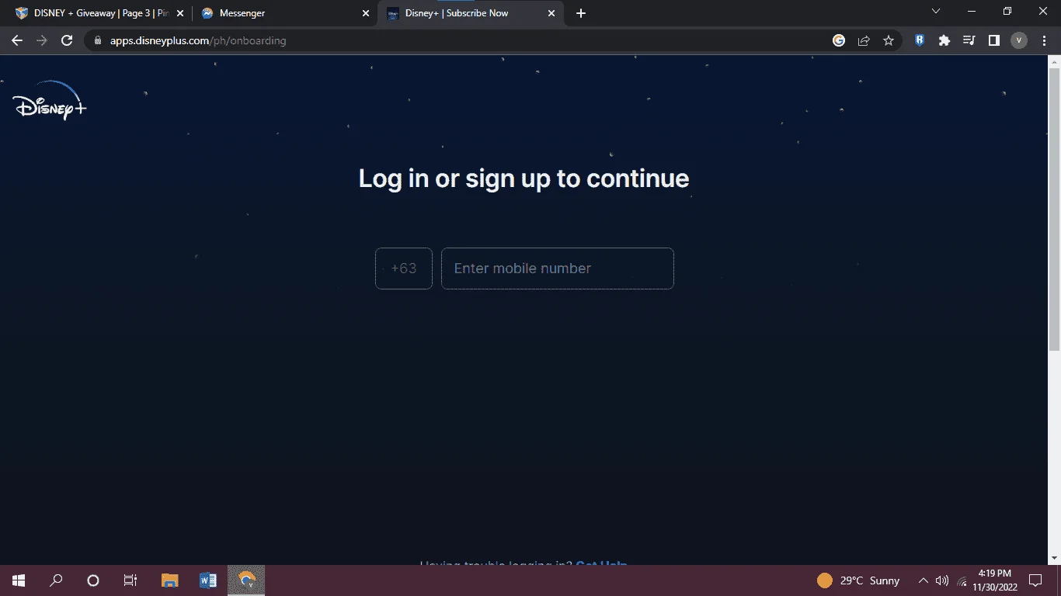This screenshot has height=596, width=1061.
Task: Open media controls icon
Action: coord(969,40)
